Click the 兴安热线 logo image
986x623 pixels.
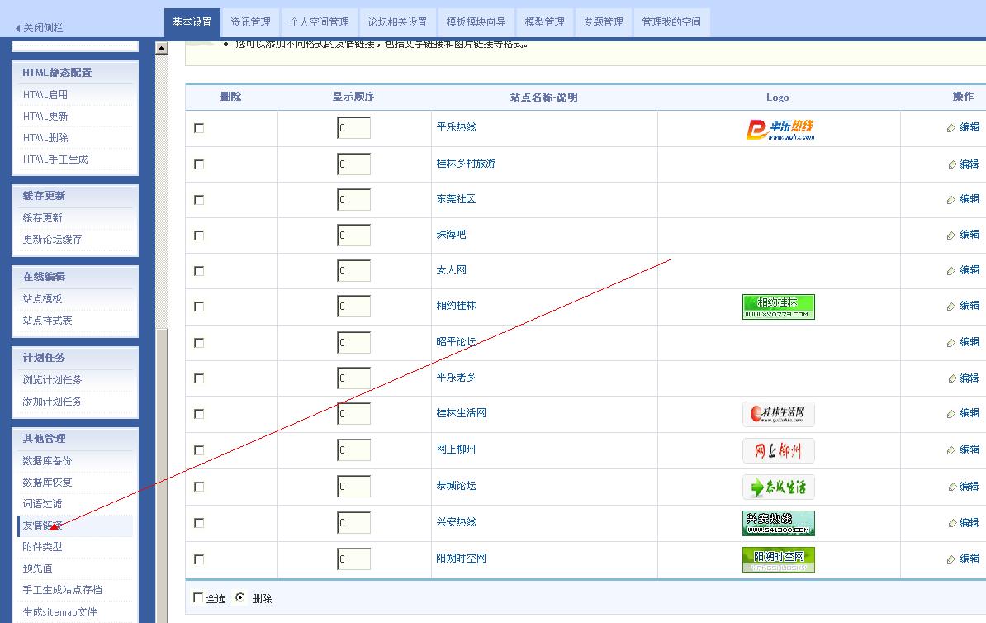pos(778,523)
